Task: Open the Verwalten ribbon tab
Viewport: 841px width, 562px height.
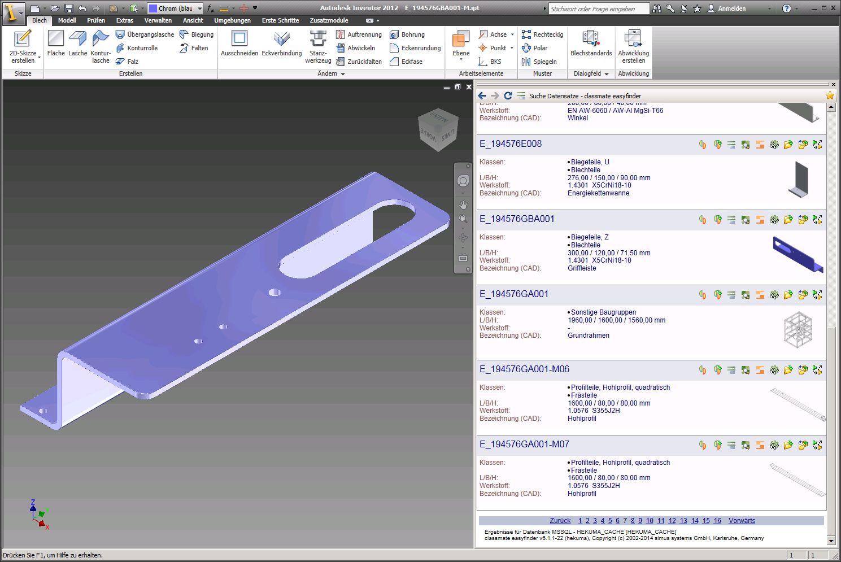Action: (x=158, y=20)
